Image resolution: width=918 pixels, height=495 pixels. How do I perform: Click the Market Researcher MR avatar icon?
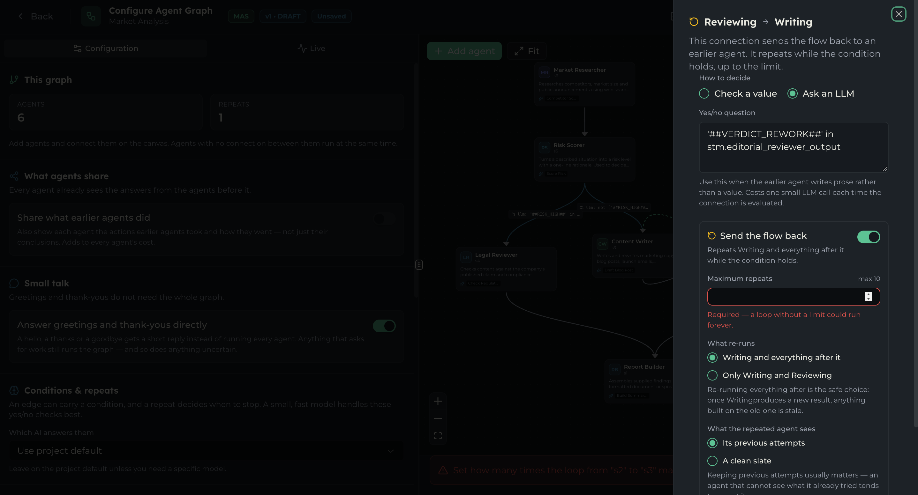point(544,72)
